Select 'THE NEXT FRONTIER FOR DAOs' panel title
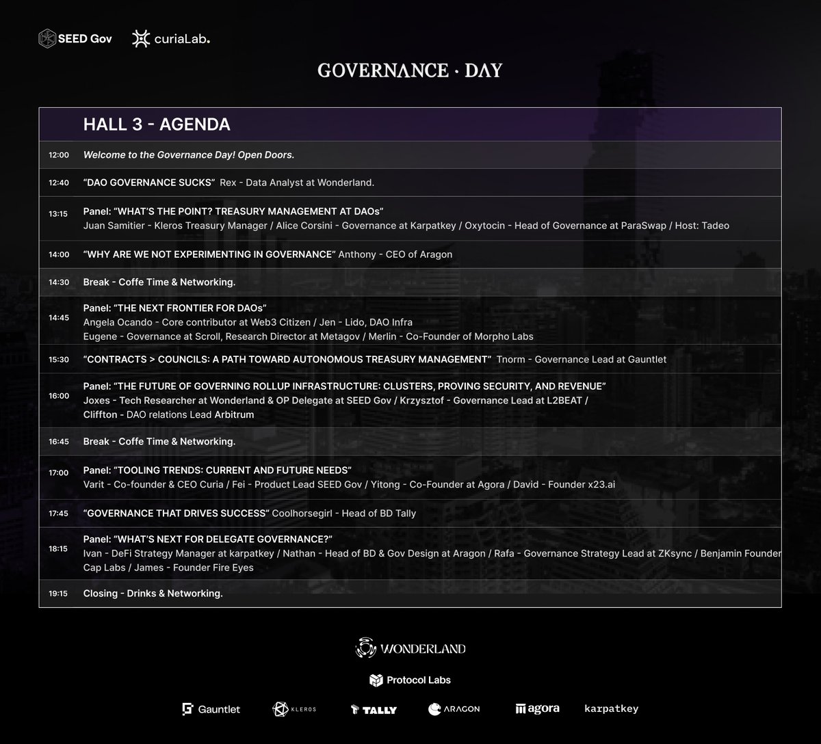This screenshot has height=744, width=821. 174,308
